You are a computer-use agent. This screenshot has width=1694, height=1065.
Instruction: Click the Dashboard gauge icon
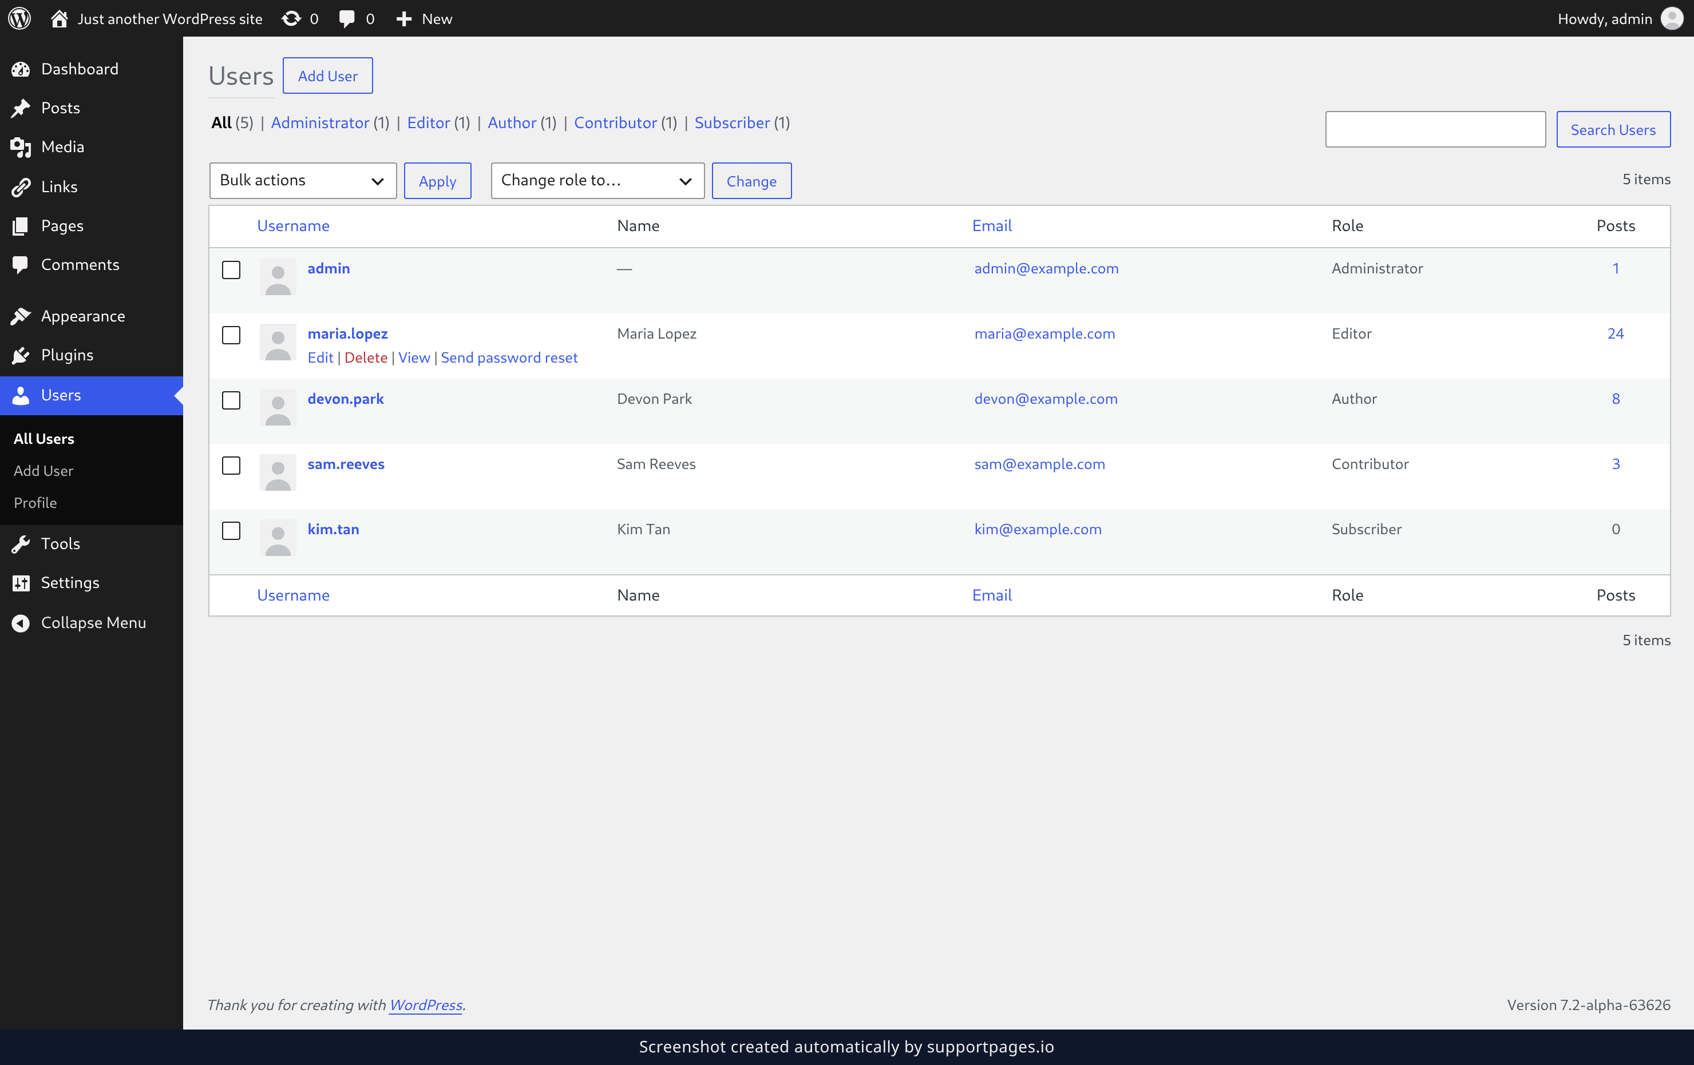click(x=21, y=69)
